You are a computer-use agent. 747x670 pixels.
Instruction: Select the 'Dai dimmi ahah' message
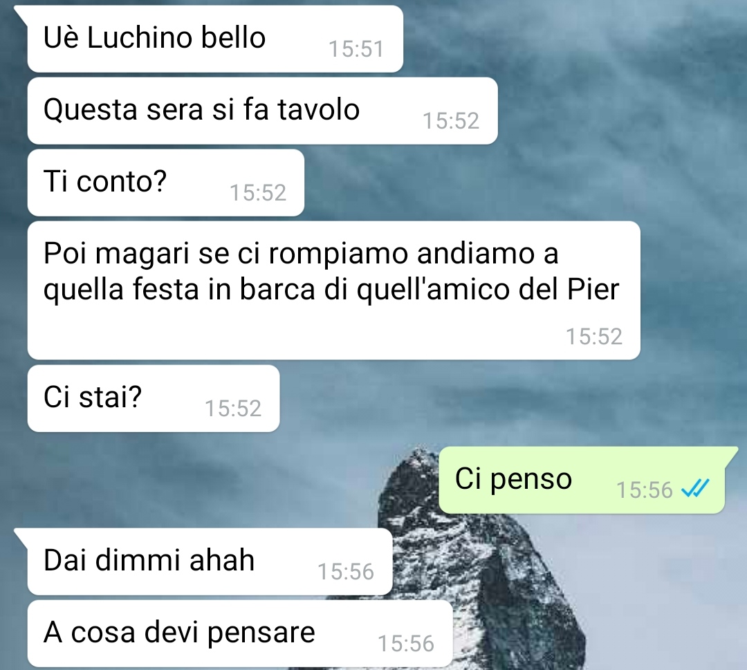pos(210,562)
